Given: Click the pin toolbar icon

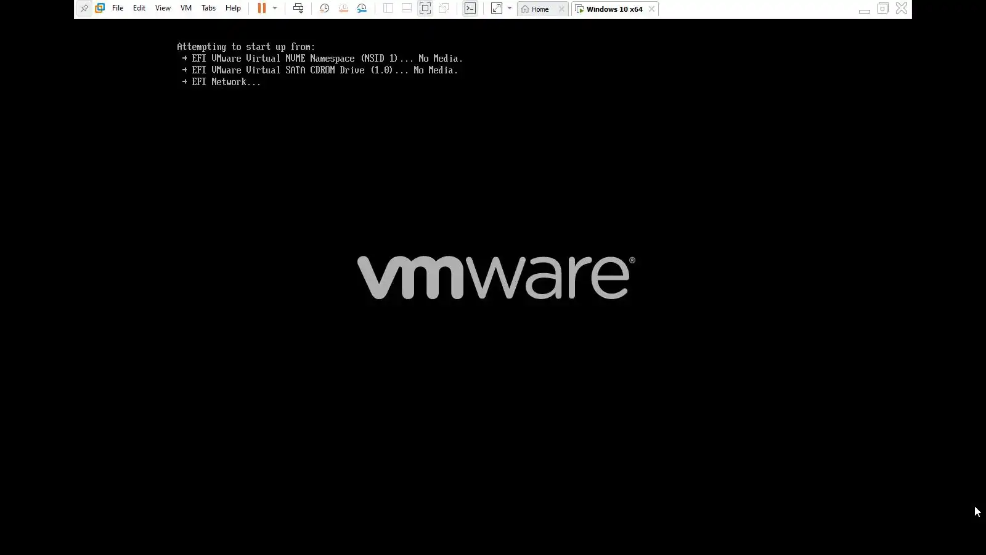Looking at the screenshot, I should coord(84,9).
